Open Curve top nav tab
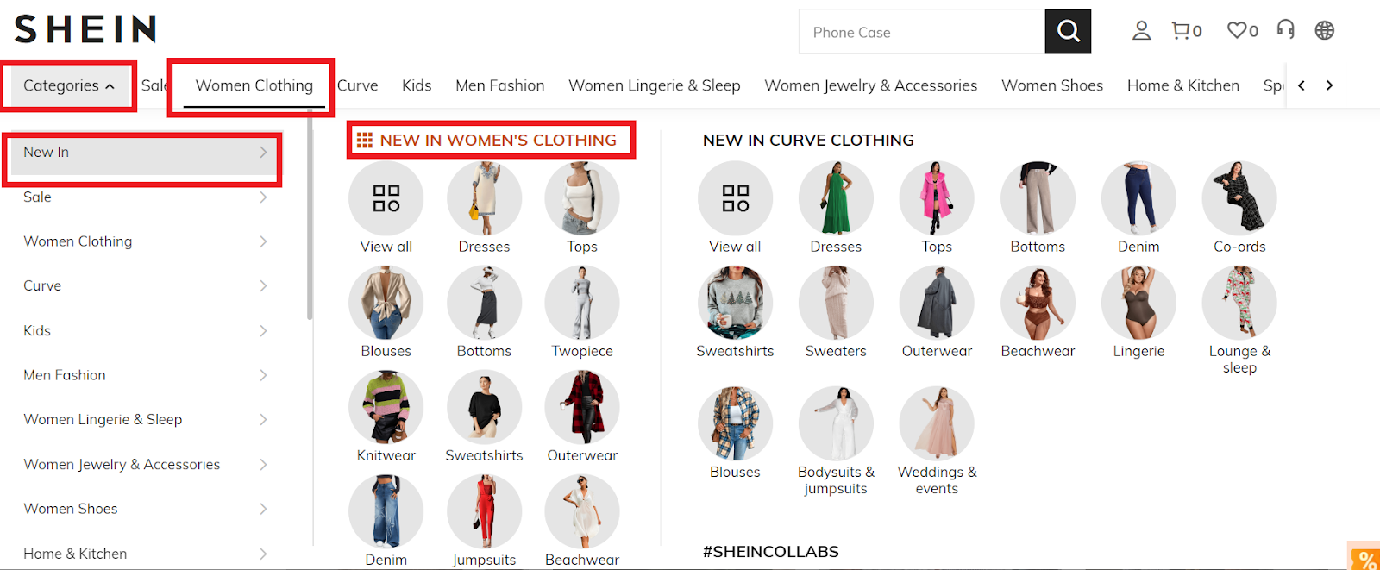The height and width of the screenshot is (570, 1380). (358, 85)
